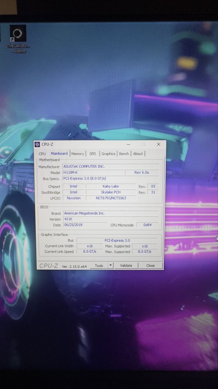
Task: Select the manufacturer field ASUSTeK COMPUTER INC.
Action: (111, 167)
